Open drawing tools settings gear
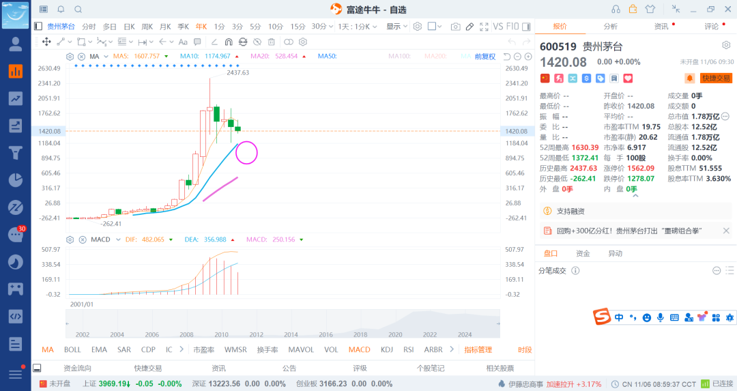The height and width of the screenshot is (391, 737). (x=303, y=42)
